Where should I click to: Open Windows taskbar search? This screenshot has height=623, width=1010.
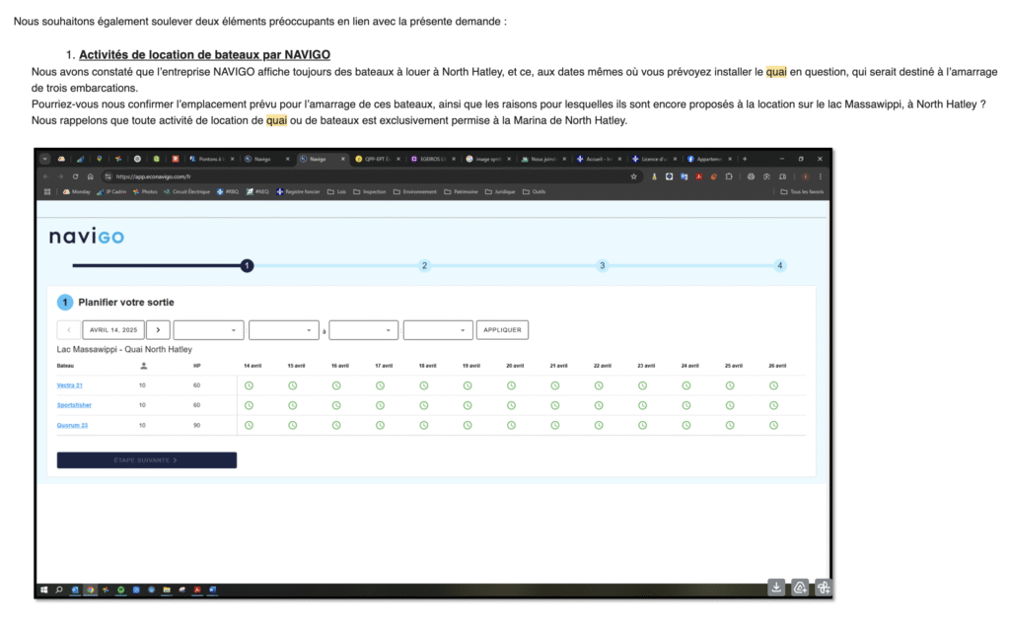coord(59,589)
